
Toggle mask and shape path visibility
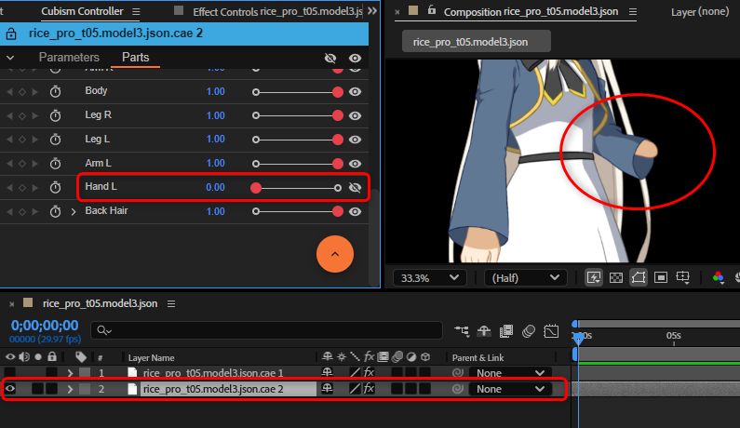click(638, 277)
